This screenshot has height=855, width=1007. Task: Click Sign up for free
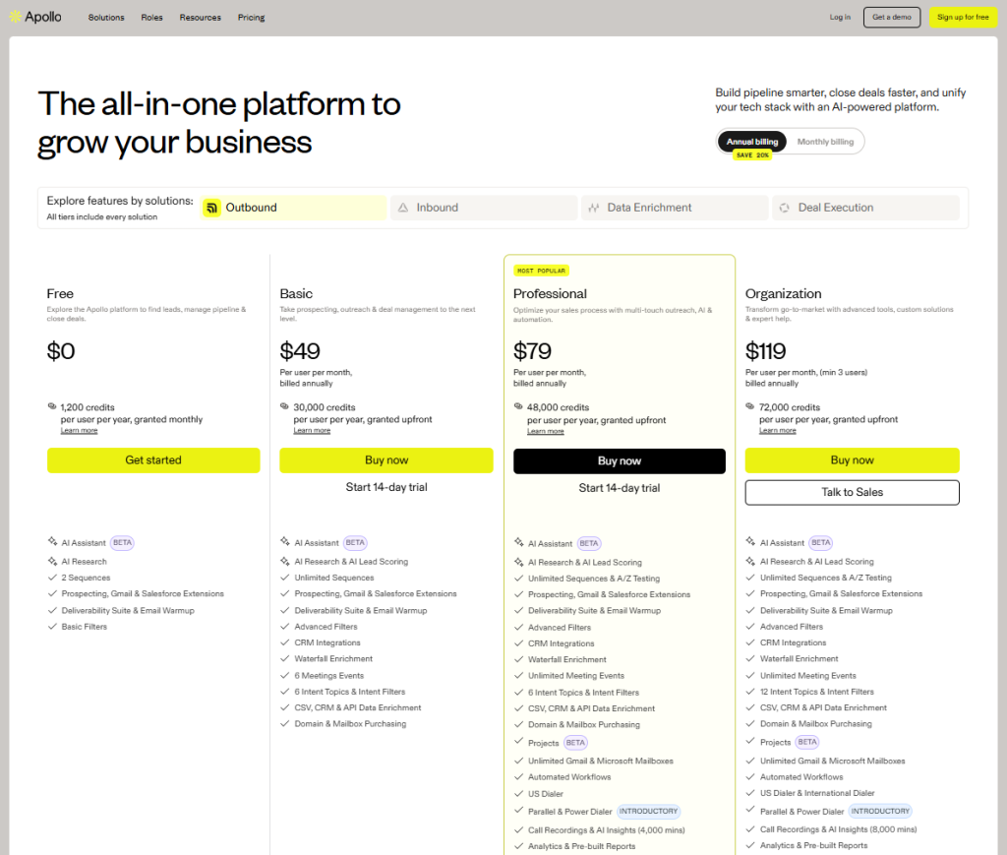tap(963, 17)
